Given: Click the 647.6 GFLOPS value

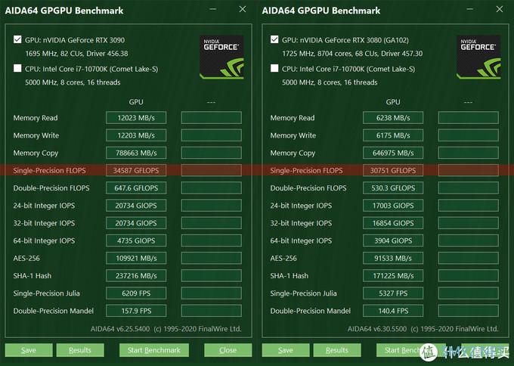Looking at the screenshot, I should click(x=136, y=188).
